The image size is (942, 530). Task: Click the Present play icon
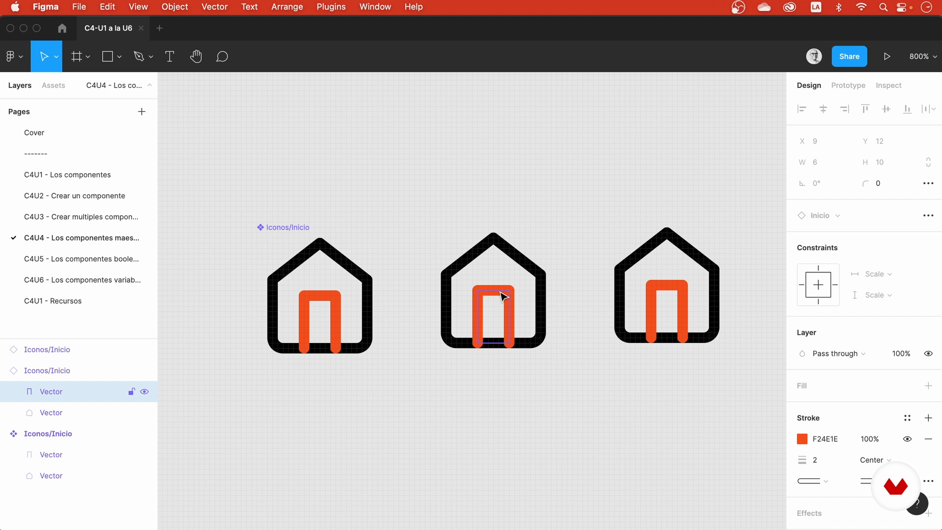887,56
